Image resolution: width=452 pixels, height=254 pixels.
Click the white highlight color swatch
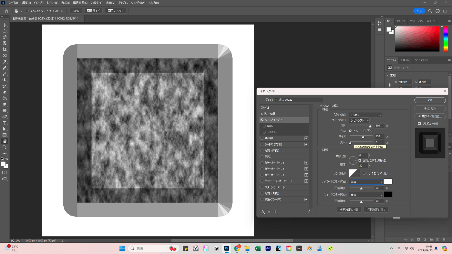click(388, 182)
